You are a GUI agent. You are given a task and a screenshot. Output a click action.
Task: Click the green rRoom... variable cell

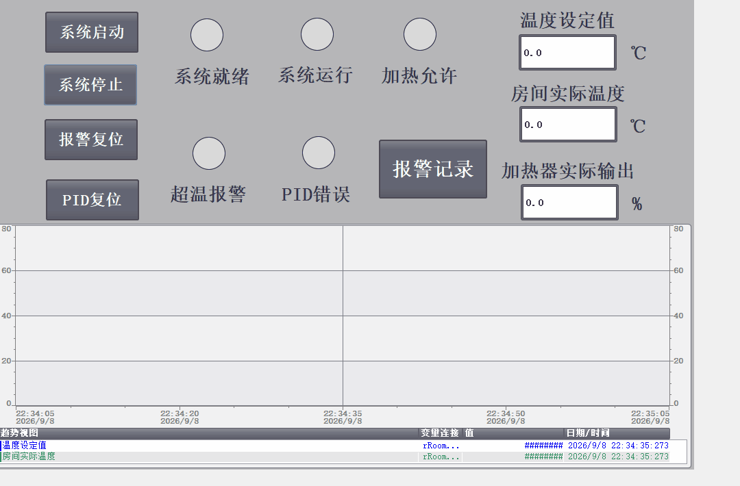[x=441, y=457]
